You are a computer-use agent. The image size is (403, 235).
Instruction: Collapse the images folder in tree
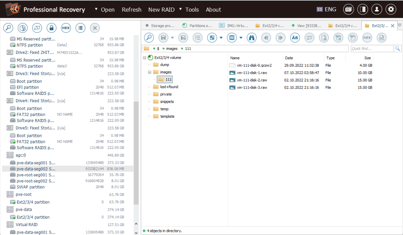[x=150, y=72]
